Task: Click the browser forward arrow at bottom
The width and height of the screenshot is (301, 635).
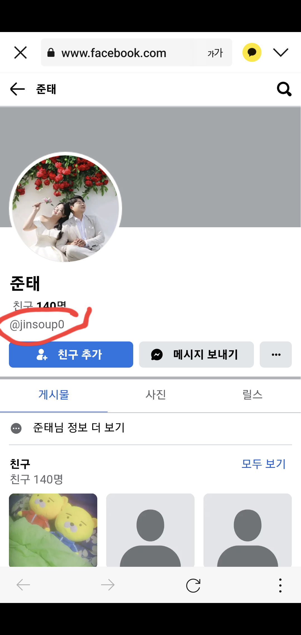Action: (108, 585)
